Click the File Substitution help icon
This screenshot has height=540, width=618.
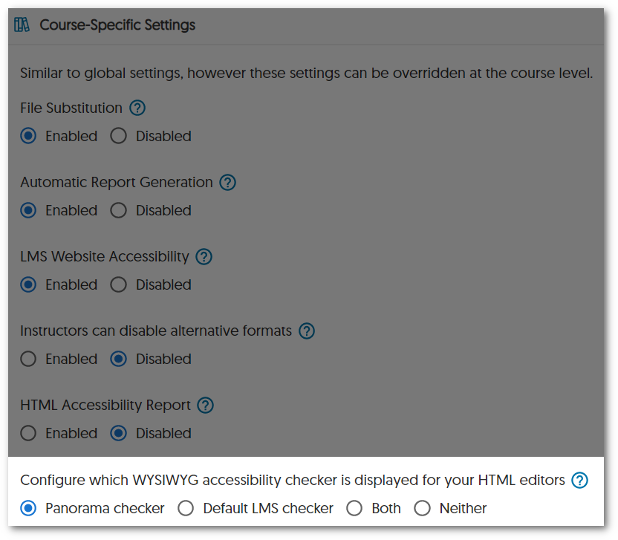tap(137, 108)
